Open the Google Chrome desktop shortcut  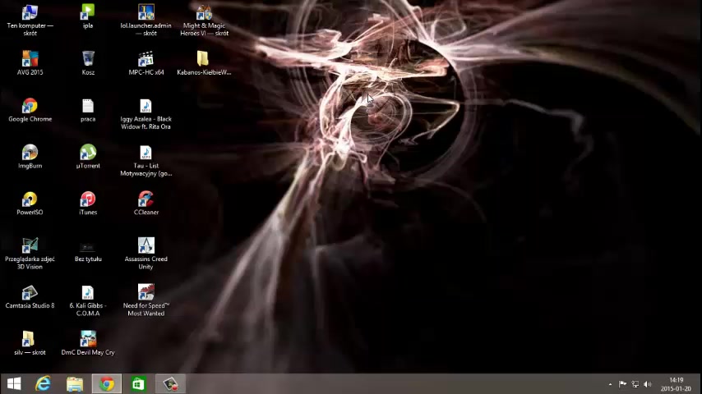coord(30,107)
